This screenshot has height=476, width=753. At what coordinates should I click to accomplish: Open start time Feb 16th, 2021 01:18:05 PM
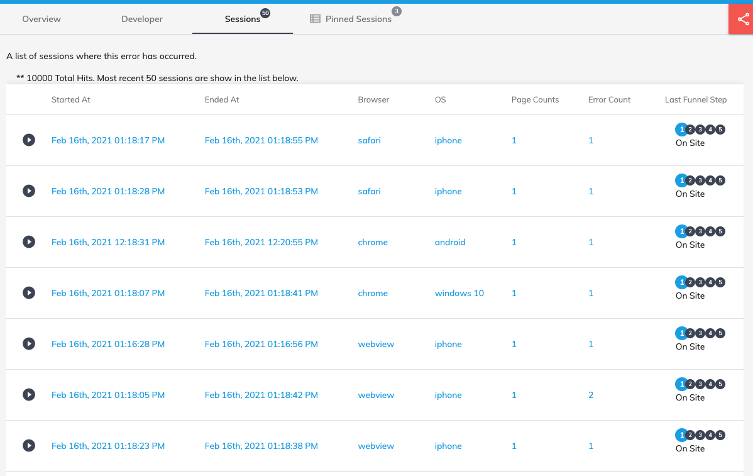coord(108,395)
